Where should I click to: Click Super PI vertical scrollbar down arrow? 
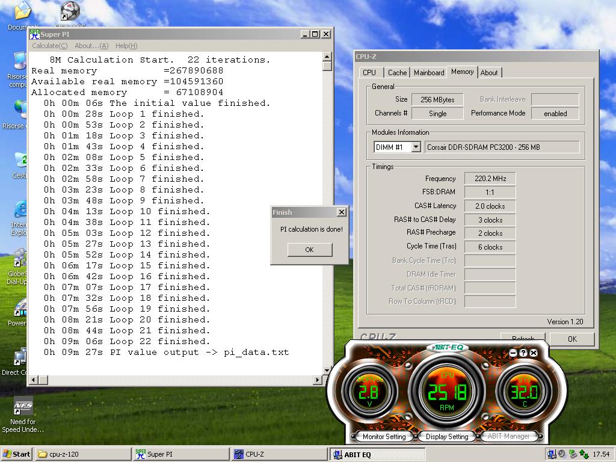point(327,370)
